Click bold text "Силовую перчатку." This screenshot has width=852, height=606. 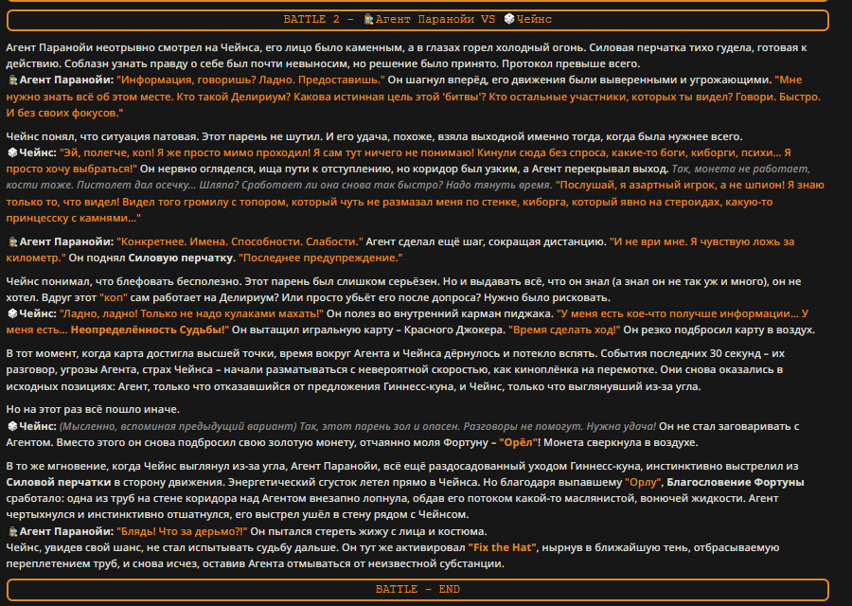(182, 258)
